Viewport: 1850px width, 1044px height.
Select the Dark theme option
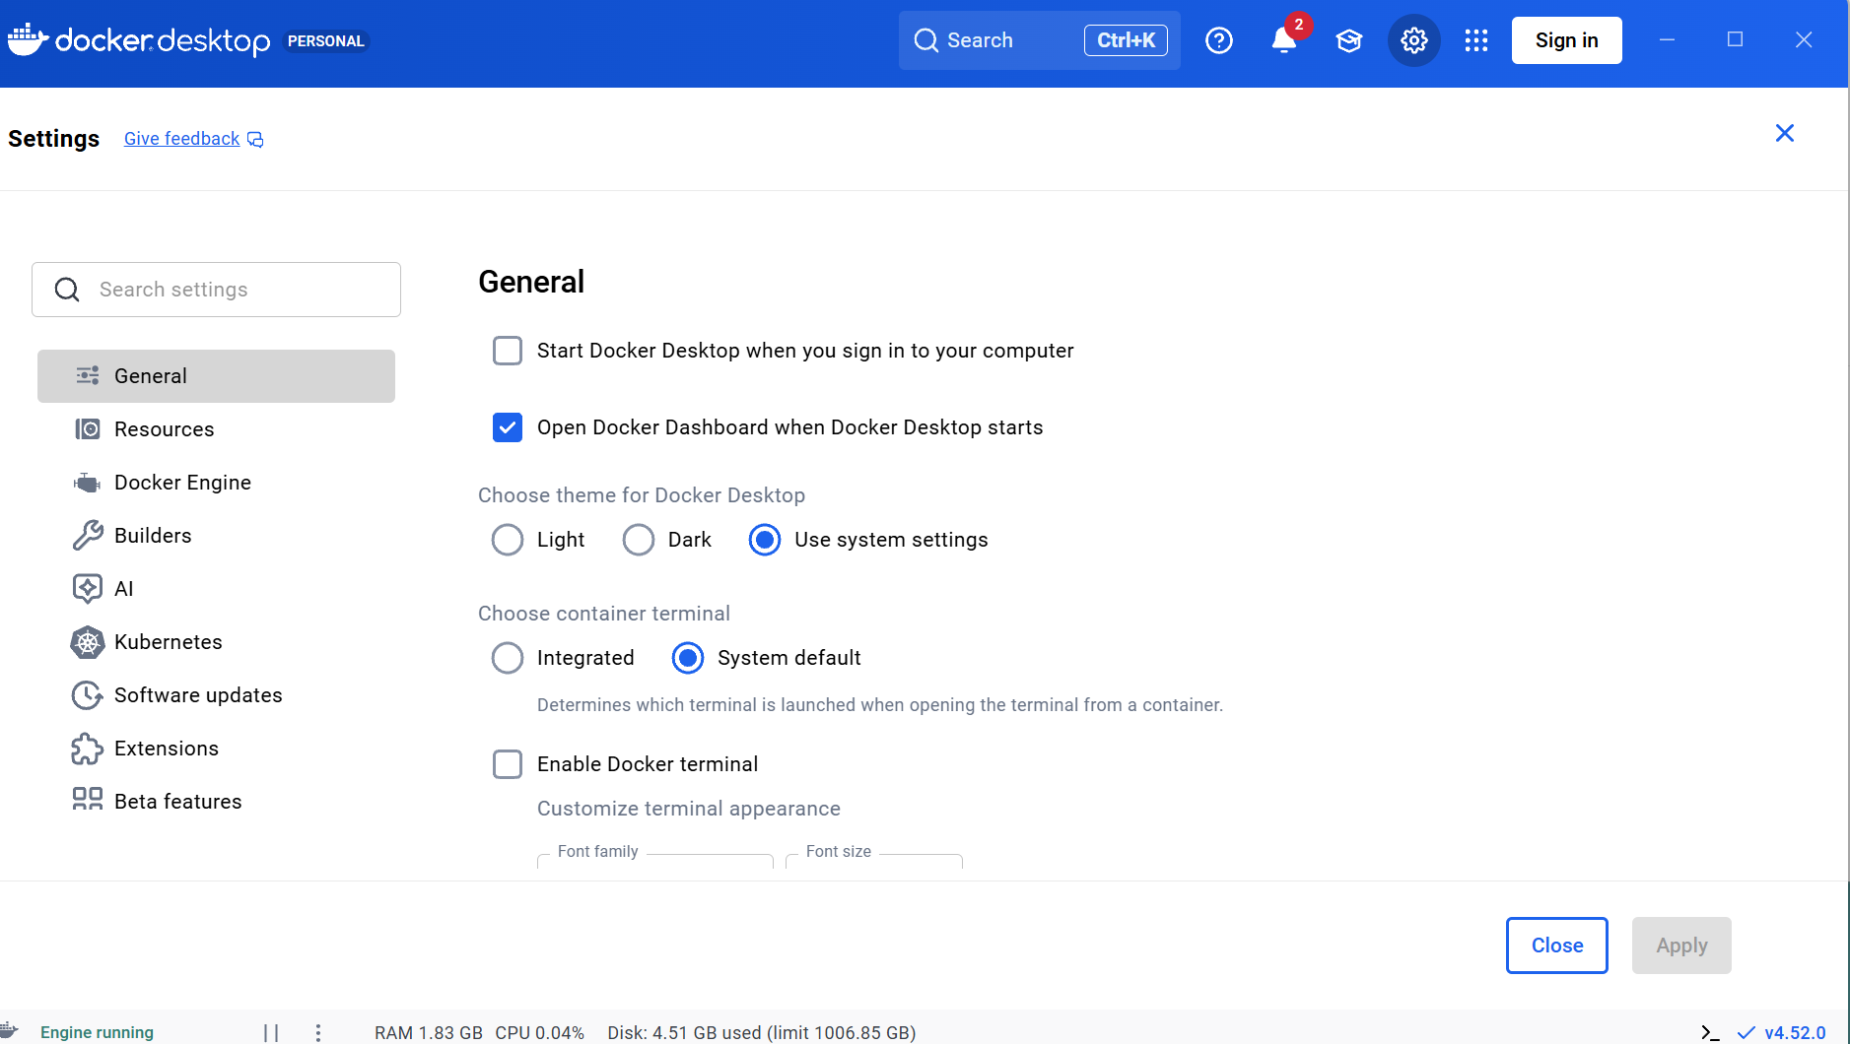639,540
